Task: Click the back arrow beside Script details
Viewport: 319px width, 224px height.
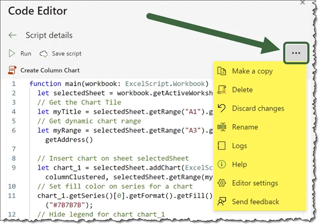Action: [x=13, y=36]
